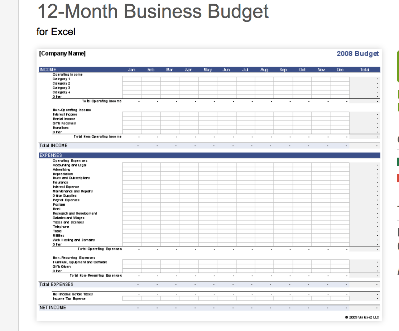
Task: Click the Total column header
Action: (365, 69)
